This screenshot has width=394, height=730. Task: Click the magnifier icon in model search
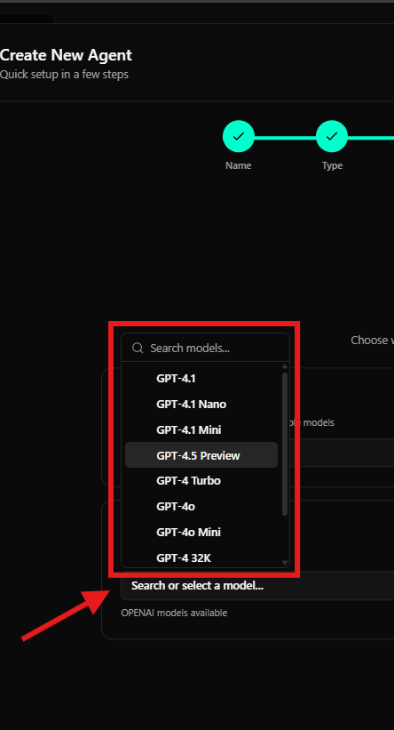click(138, 349)
